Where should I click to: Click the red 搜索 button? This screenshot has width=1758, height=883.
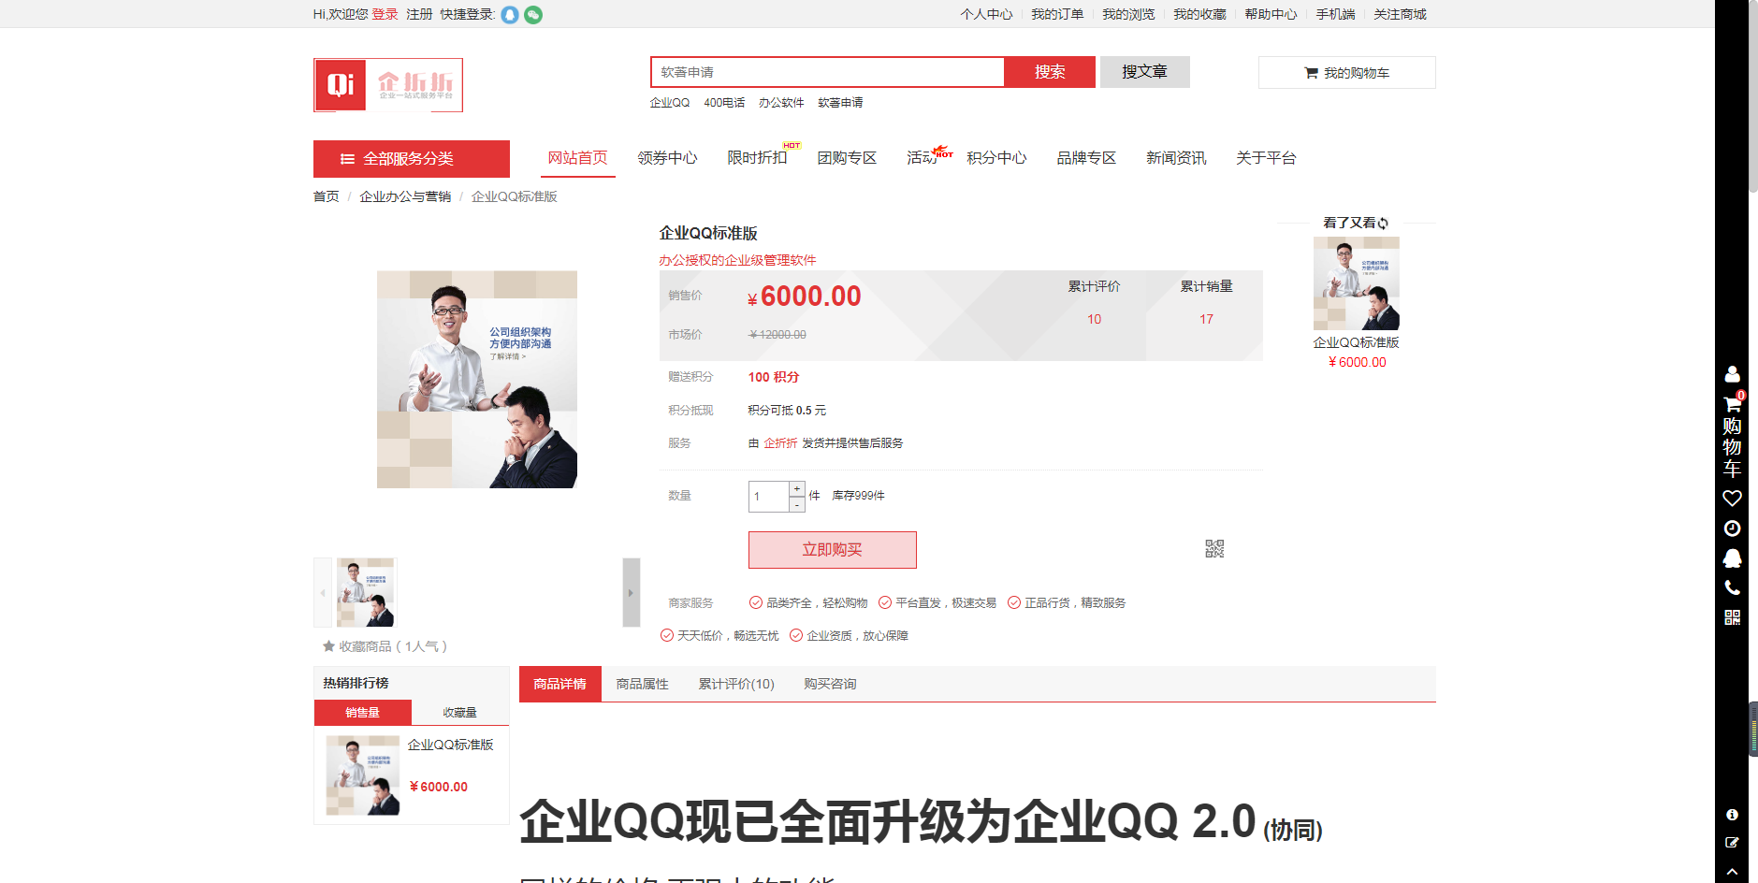(x=1050, y=72)
